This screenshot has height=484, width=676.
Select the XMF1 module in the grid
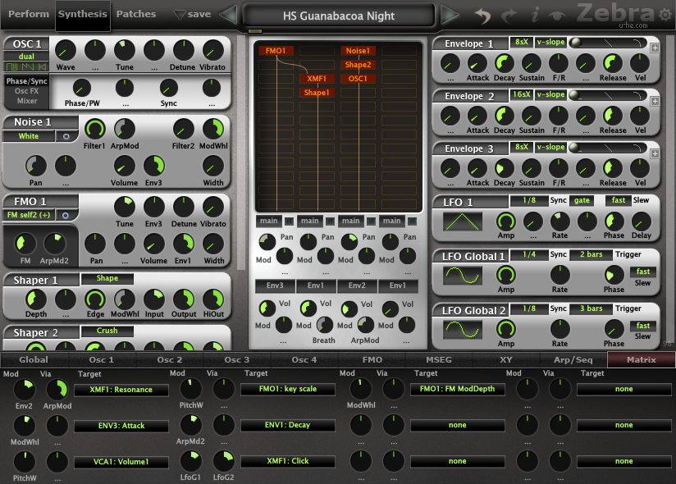click(x=317, y=79)
